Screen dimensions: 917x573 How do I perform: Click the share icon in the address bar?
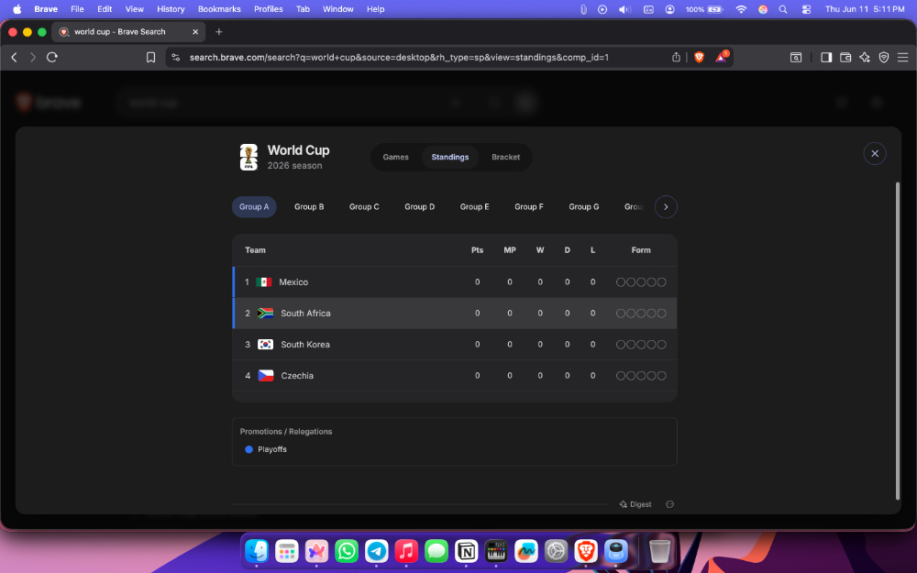click(x=676, y=57)
